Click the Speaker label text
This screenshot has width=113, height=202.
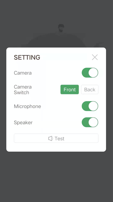pyautogui.click(x=23, y=122)
